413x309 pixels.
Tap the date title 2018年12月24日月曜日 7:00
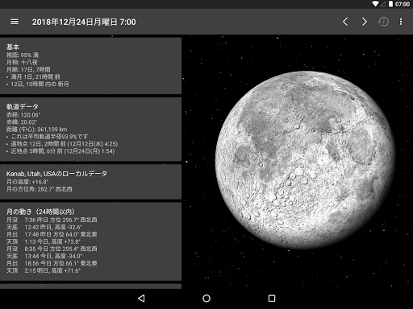tap(84, 22)
